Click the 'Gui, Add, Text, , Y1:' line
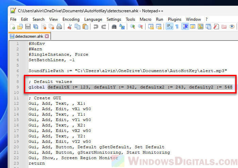The height and width of the screenshot is (168, 238). pos(57,114)
